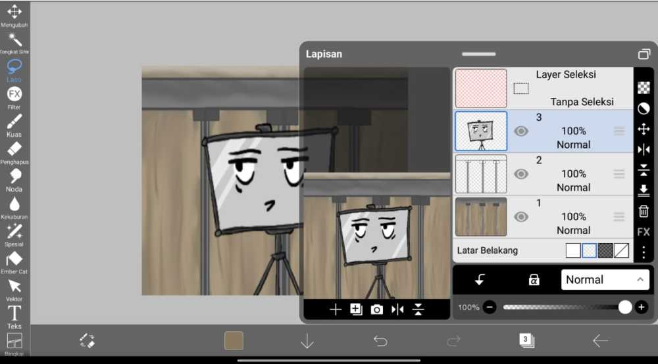Click the opacity slider knob
This screenshot has width=658, height=364.
[x=625, y=307]
